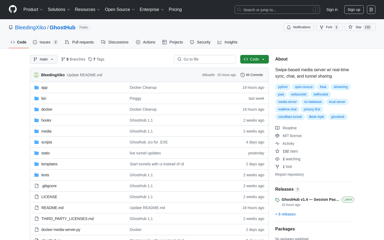Screen dimensions: 384x240
Task: Click the Activity pulse icon
Action: (x=277, y=143)
